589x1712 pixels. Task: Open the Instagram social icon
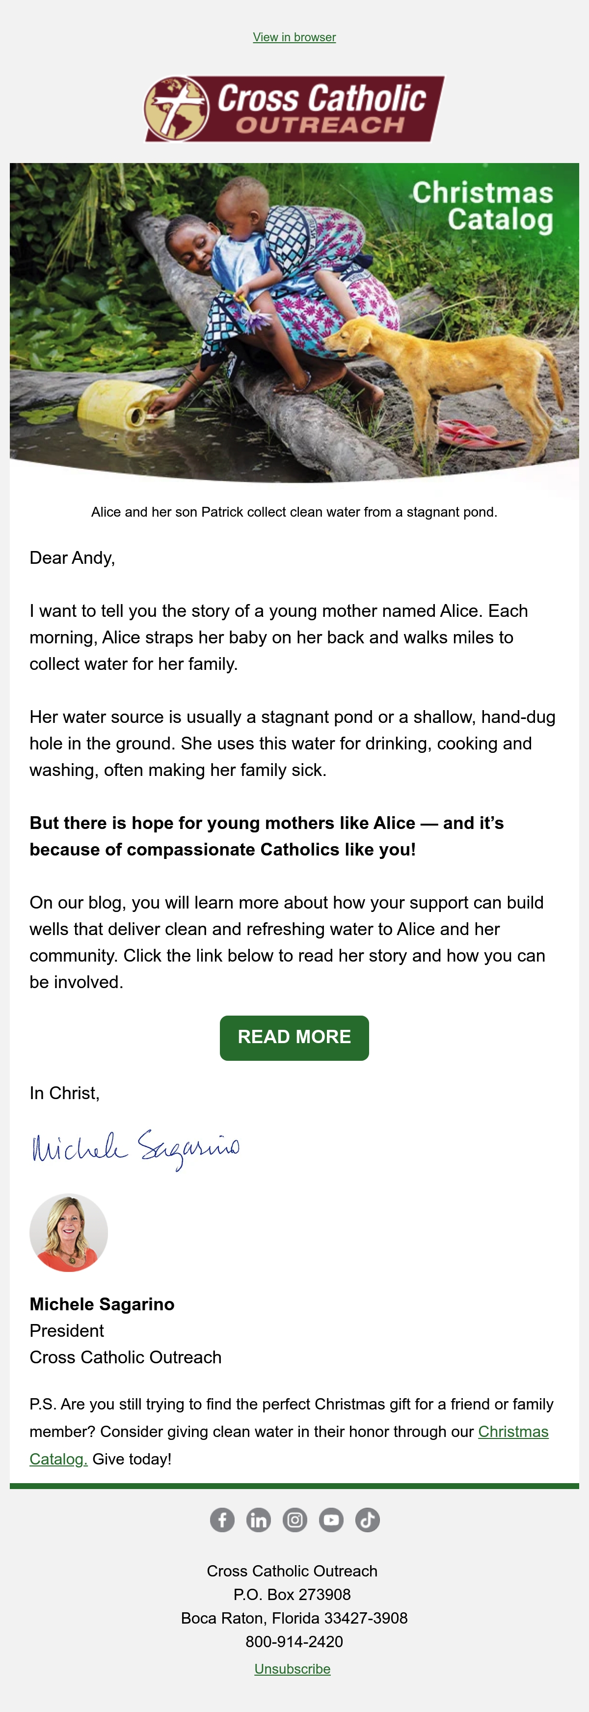[295, 1520]
